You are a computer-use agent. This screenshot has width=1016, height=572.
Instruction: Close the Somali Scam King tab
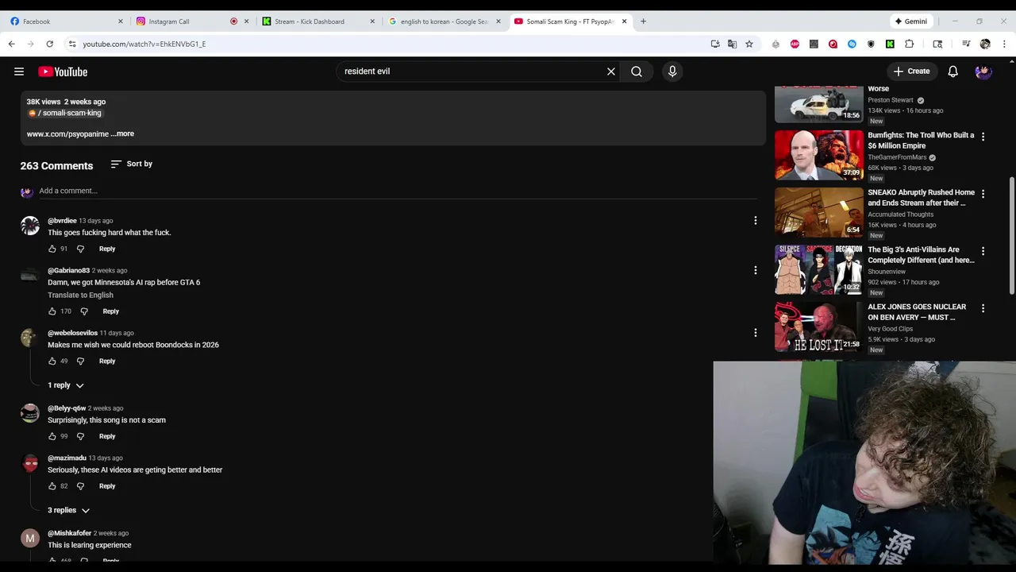625,21
